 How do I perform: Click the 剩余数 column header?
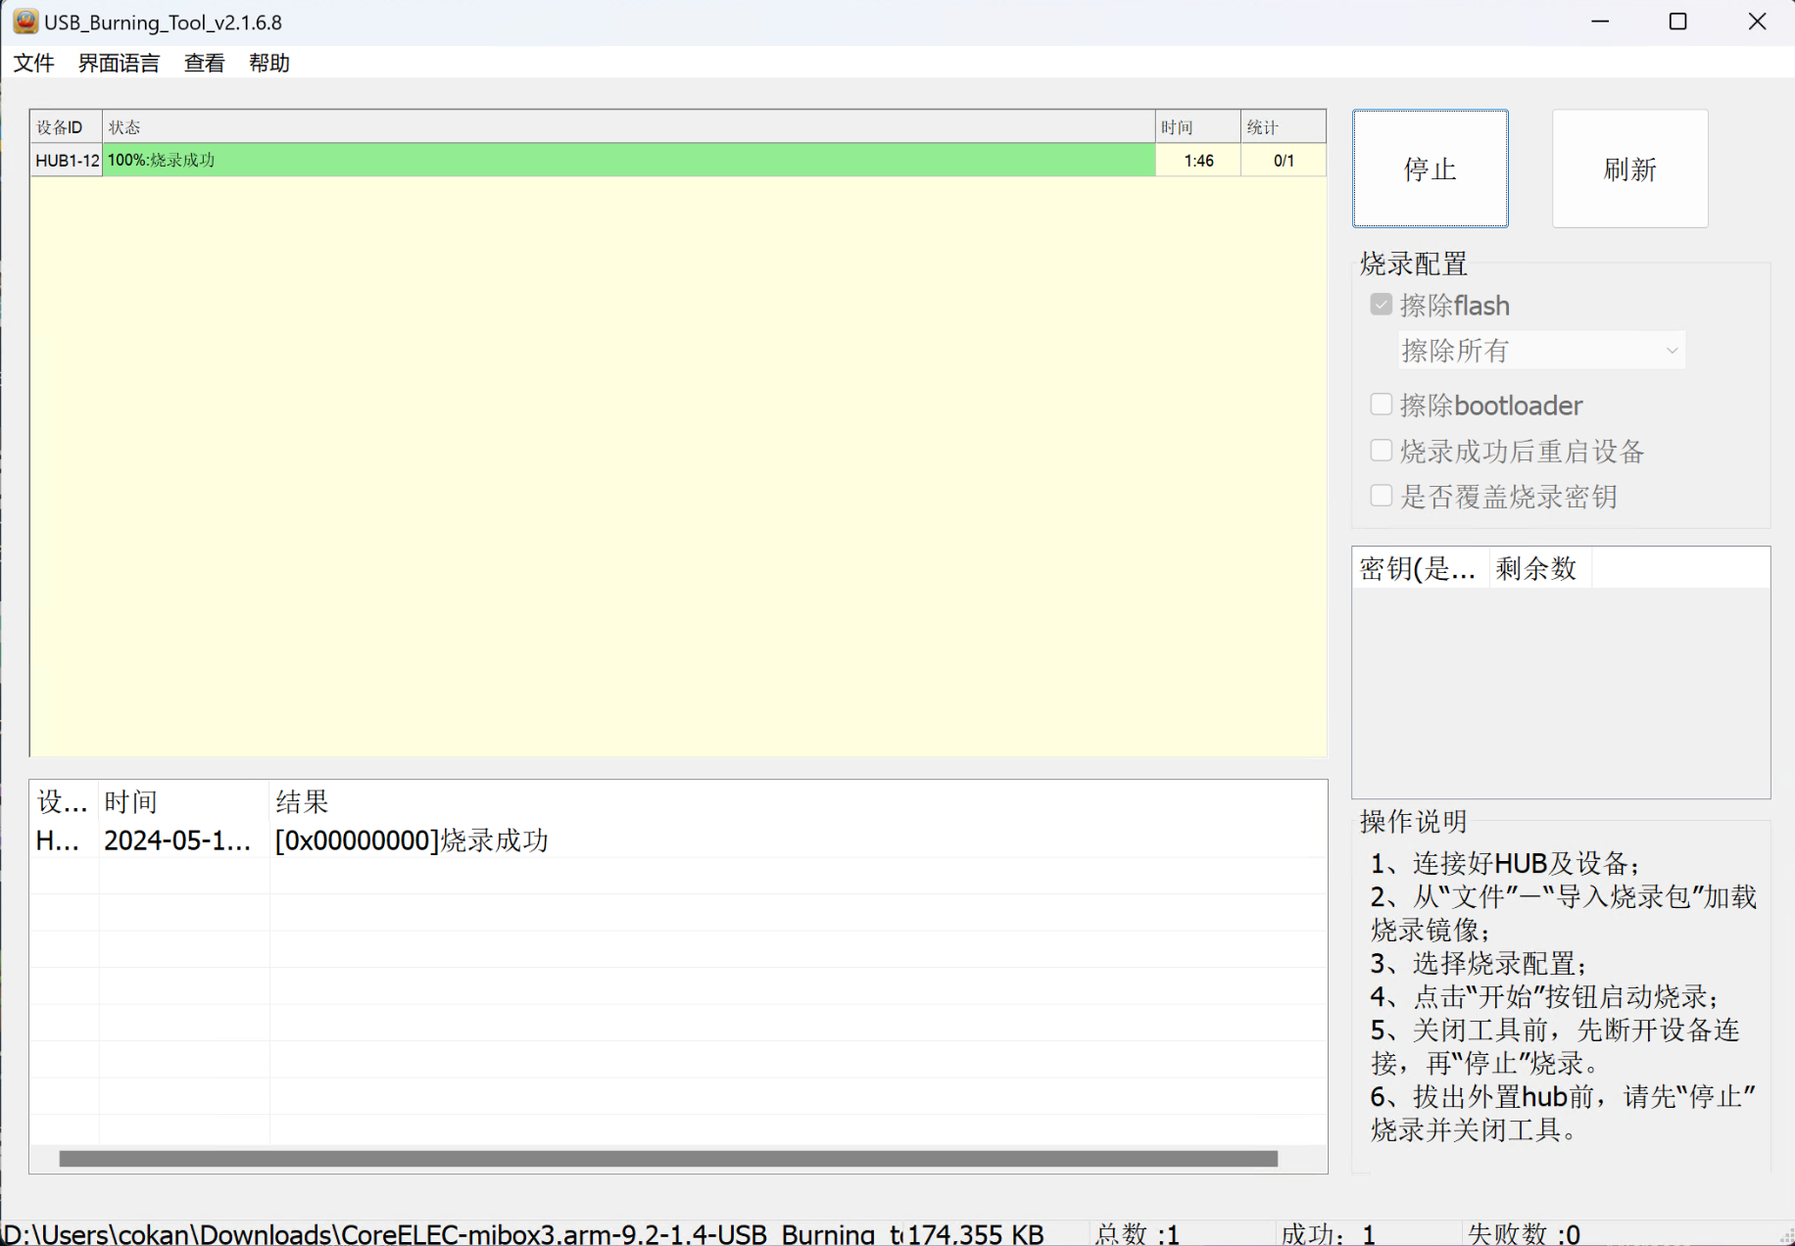point(1539,568)
